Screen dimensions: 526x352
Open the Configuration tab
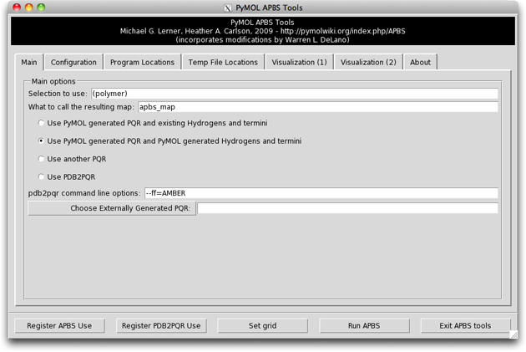click(73, 62)
